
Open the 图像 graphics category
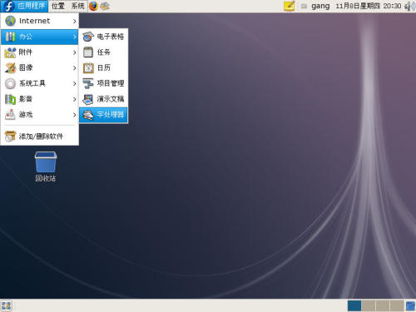point(40,67)
